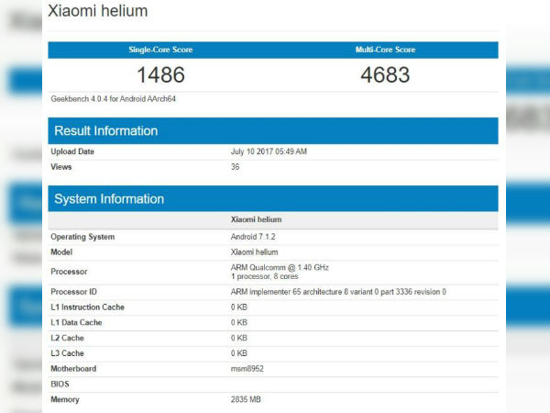Click the Upload Date label

(x=72, y=151)
